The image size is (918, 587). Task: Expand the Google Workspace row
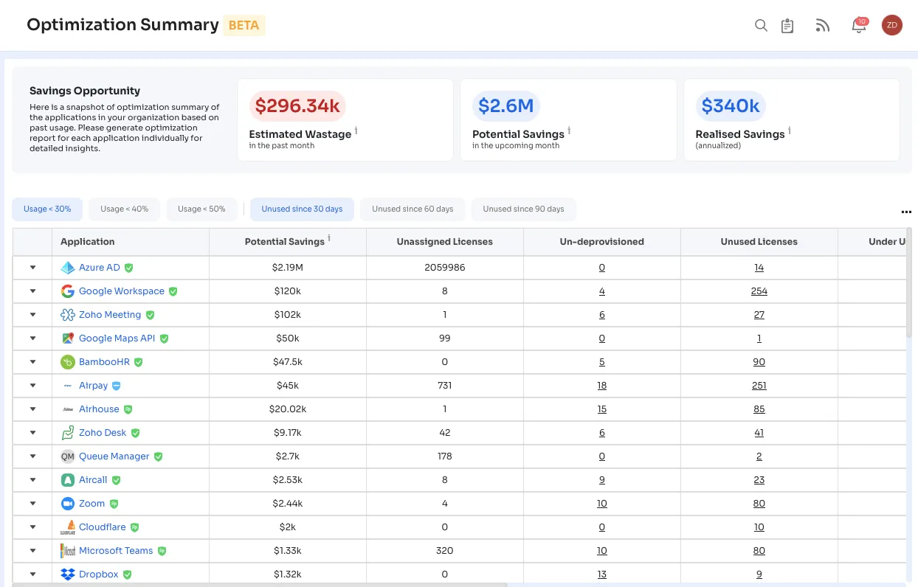[32, 291]
